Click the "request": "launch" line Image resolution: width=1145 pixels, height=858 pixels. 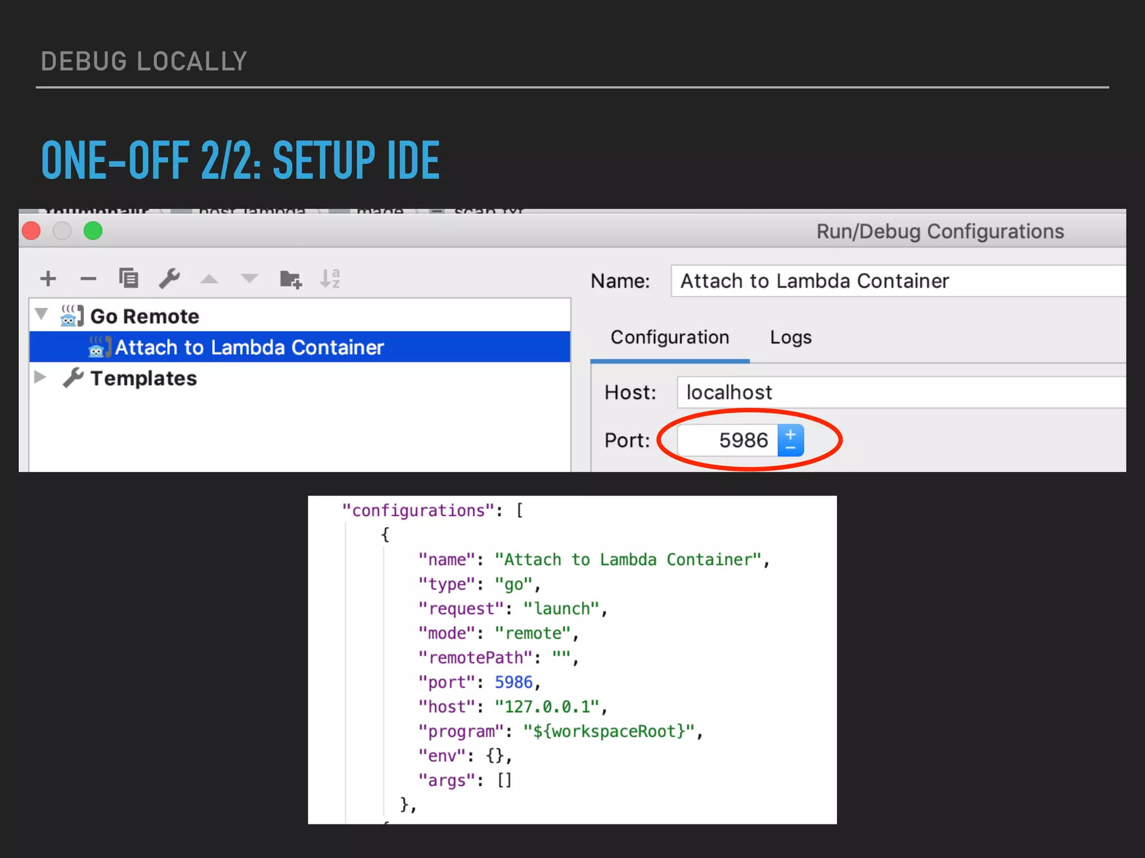[513, 609]
